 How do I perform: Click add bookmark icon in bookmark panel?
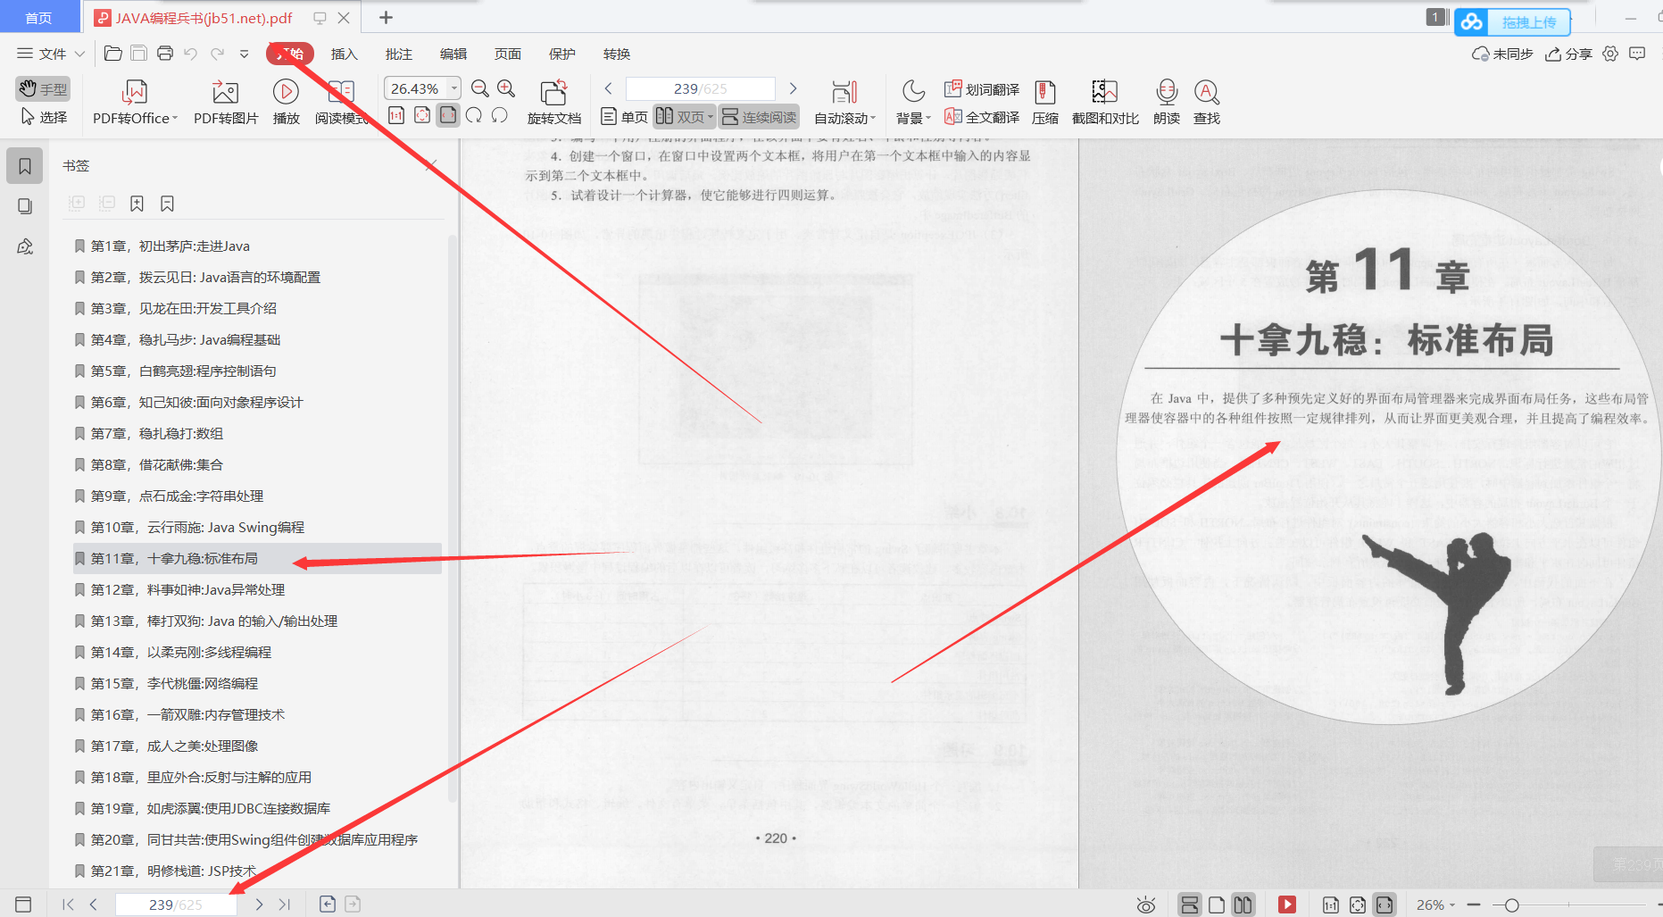click(x=137, y=204)
